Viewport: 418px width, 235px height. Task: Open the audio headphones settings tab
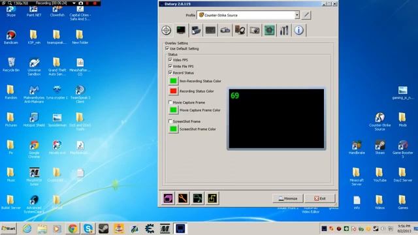tap(240, 30)
